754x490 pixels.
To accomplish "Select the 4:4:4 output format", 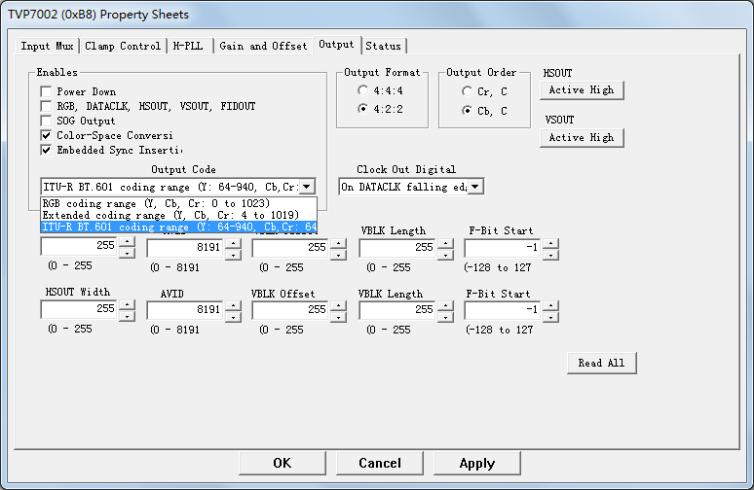I will pyautogui.click(x=363, y=90).
